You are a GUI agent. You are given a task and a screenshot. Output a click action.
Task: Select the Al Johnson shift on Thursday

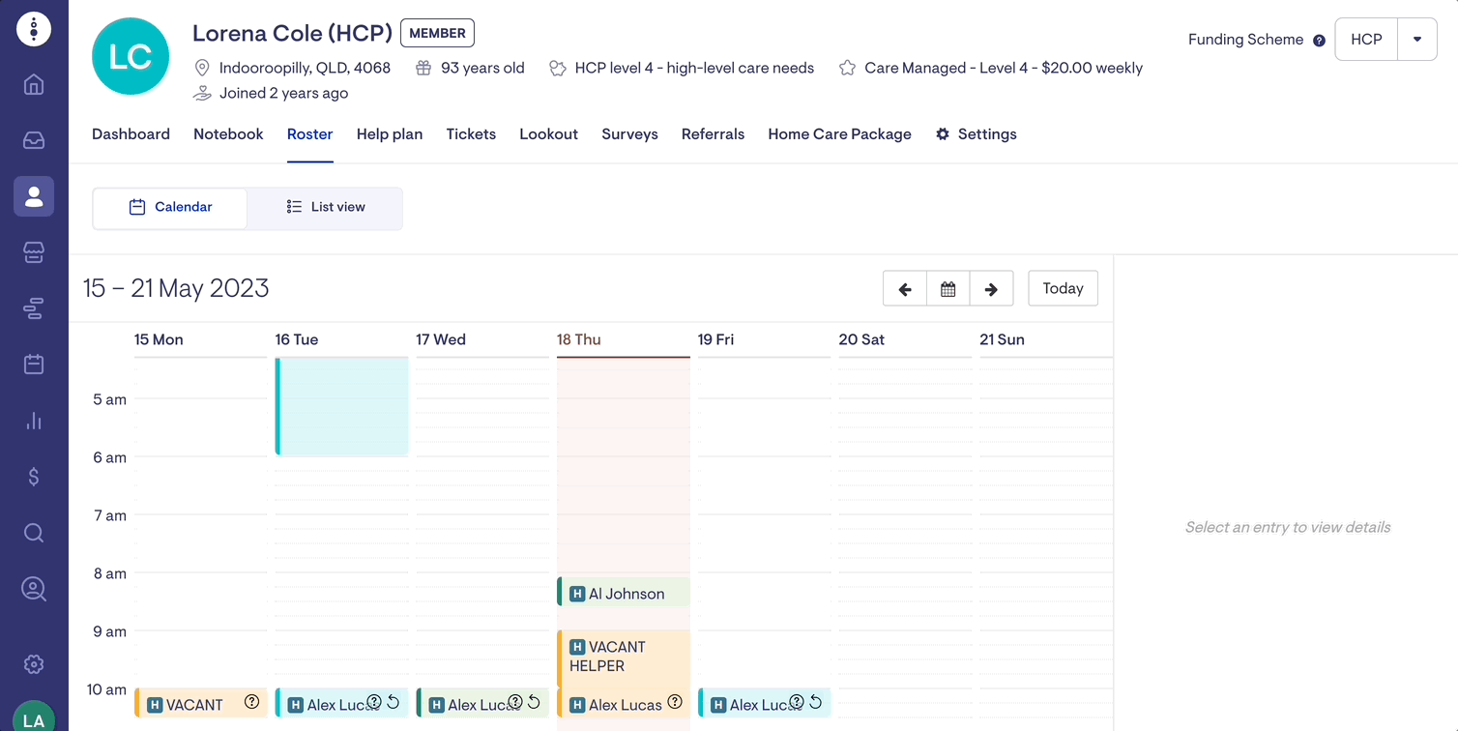coord(626,594)
